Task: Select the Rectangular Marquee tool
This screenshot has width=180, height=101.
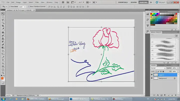Action: pyautogui.click(x=3, y=17)
